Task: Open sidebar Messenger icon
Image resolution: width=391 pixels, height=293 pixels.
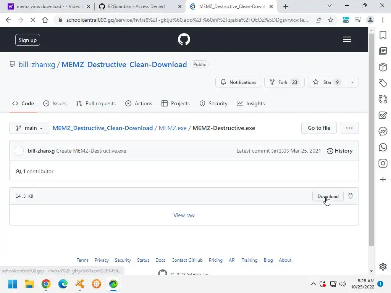Action: [383, 131]
